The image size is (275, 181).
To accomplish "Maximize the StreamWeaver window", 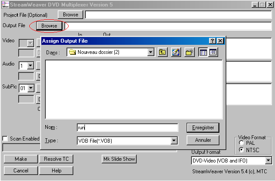I will pyautogui.click(x=262, y=5).
